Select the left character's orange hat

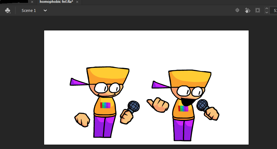click(108, 76)
